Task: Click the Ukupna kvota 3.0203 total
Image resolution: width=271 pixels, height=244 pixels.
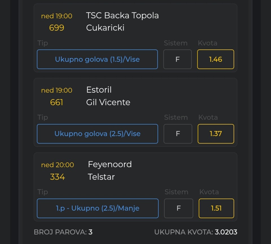Action: [226, 232]
